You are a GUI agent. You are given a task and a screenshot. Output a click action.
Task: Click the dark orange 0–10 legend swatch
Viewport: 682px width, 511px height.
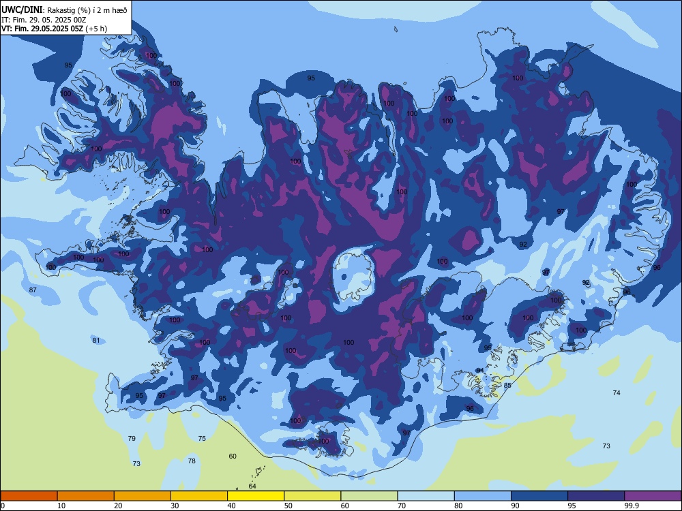click(x=29, y=496)
